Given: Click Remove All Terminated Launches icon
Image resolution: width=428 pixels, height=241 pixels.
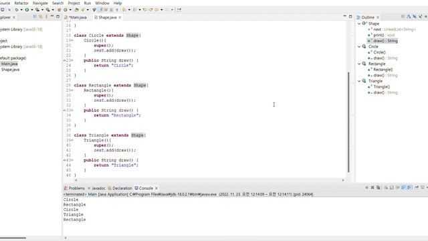Looking at the screenshot, I should point(378,187).
